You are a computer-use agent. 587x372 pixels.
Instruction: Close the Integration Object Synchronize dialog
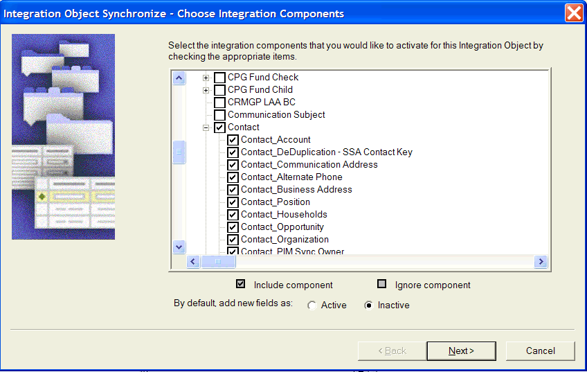tap(574, 13)
